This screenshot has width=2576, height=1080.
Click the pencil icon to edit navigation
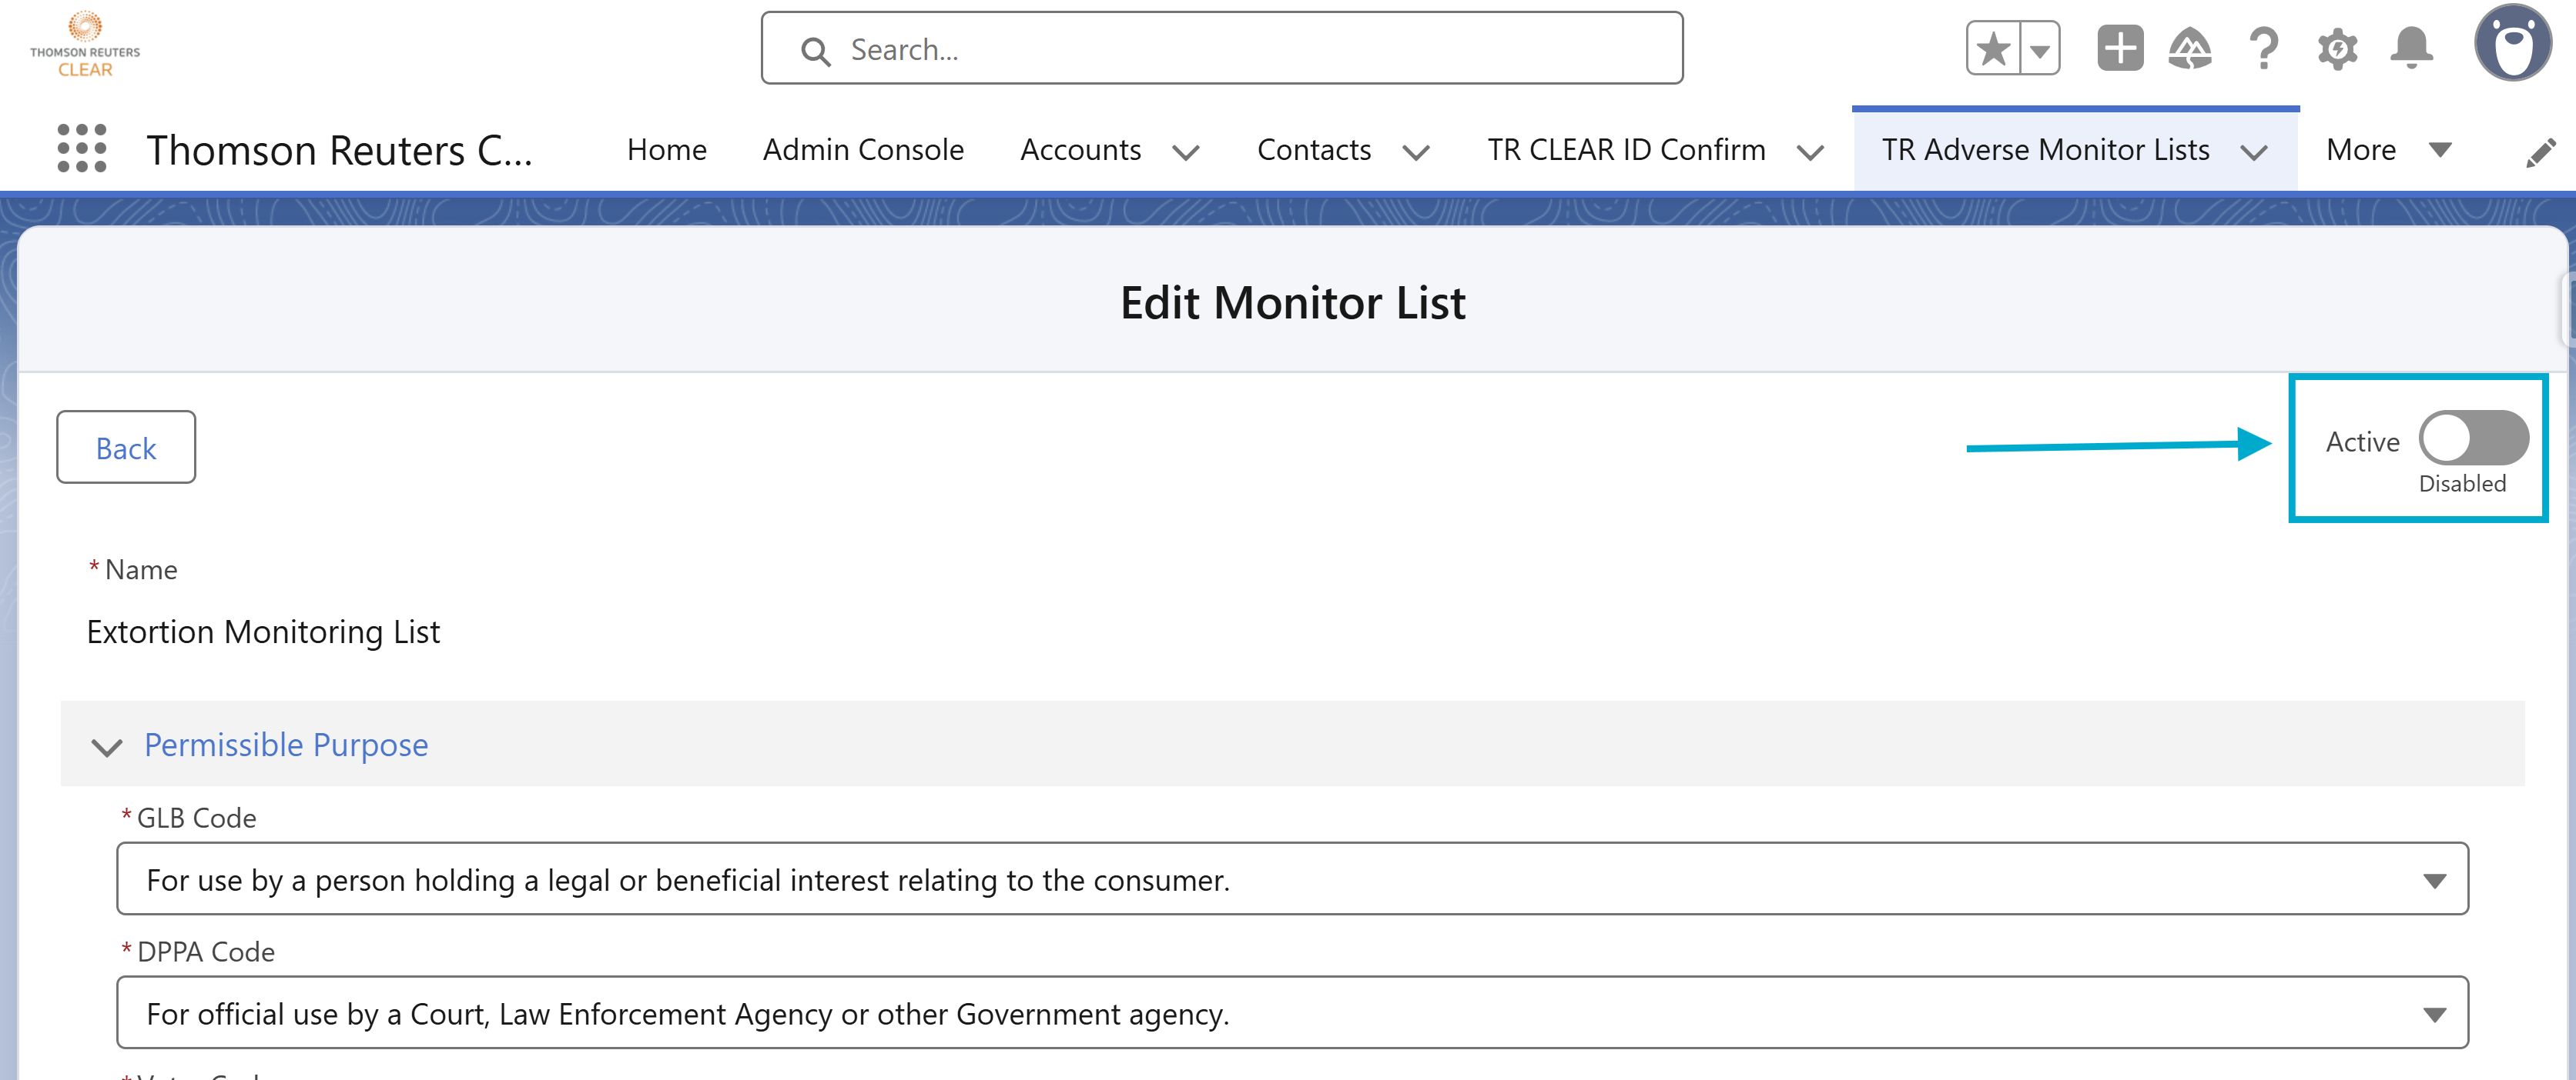point(2541,152)
